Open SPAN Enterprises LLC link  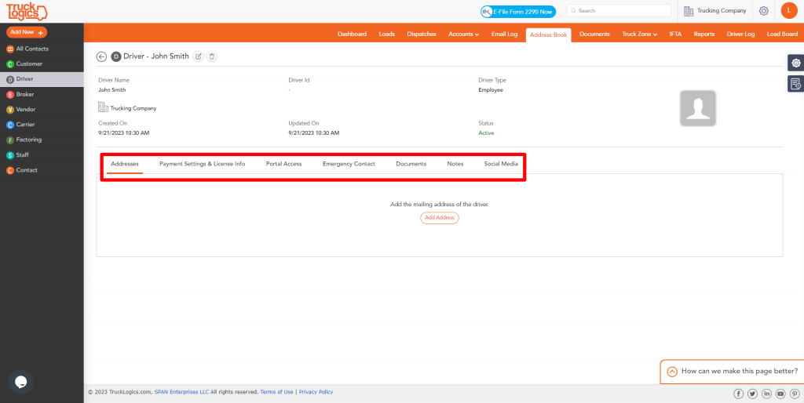click(181, 392)
